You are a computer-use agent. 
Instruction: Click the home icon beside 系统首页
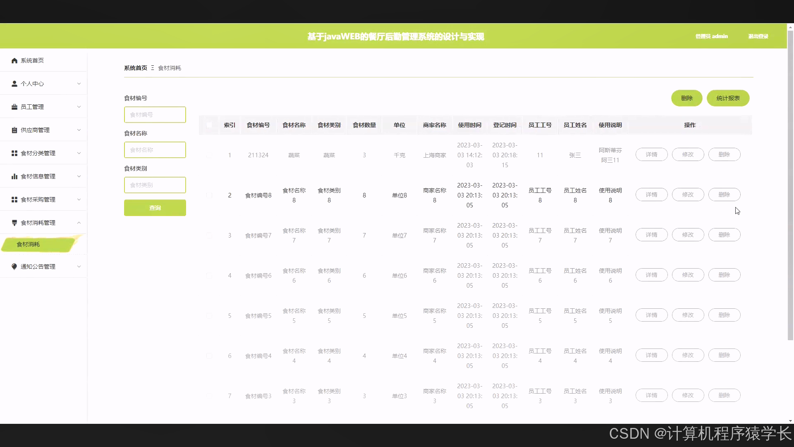(14, 60)
